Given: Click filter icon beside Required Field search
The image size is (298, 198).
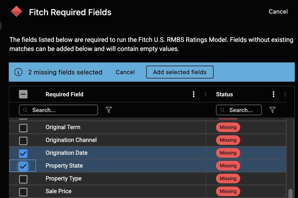Looking at the screenshot, I should click(x=109, y=110).
